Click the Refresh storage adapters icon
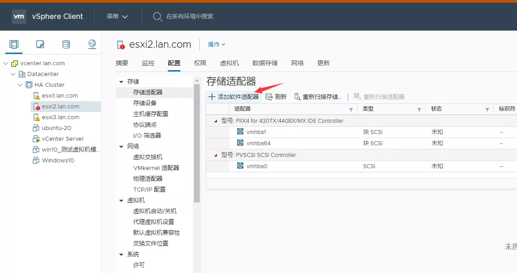This screenshot has width=517, height=273. point(269,97)
